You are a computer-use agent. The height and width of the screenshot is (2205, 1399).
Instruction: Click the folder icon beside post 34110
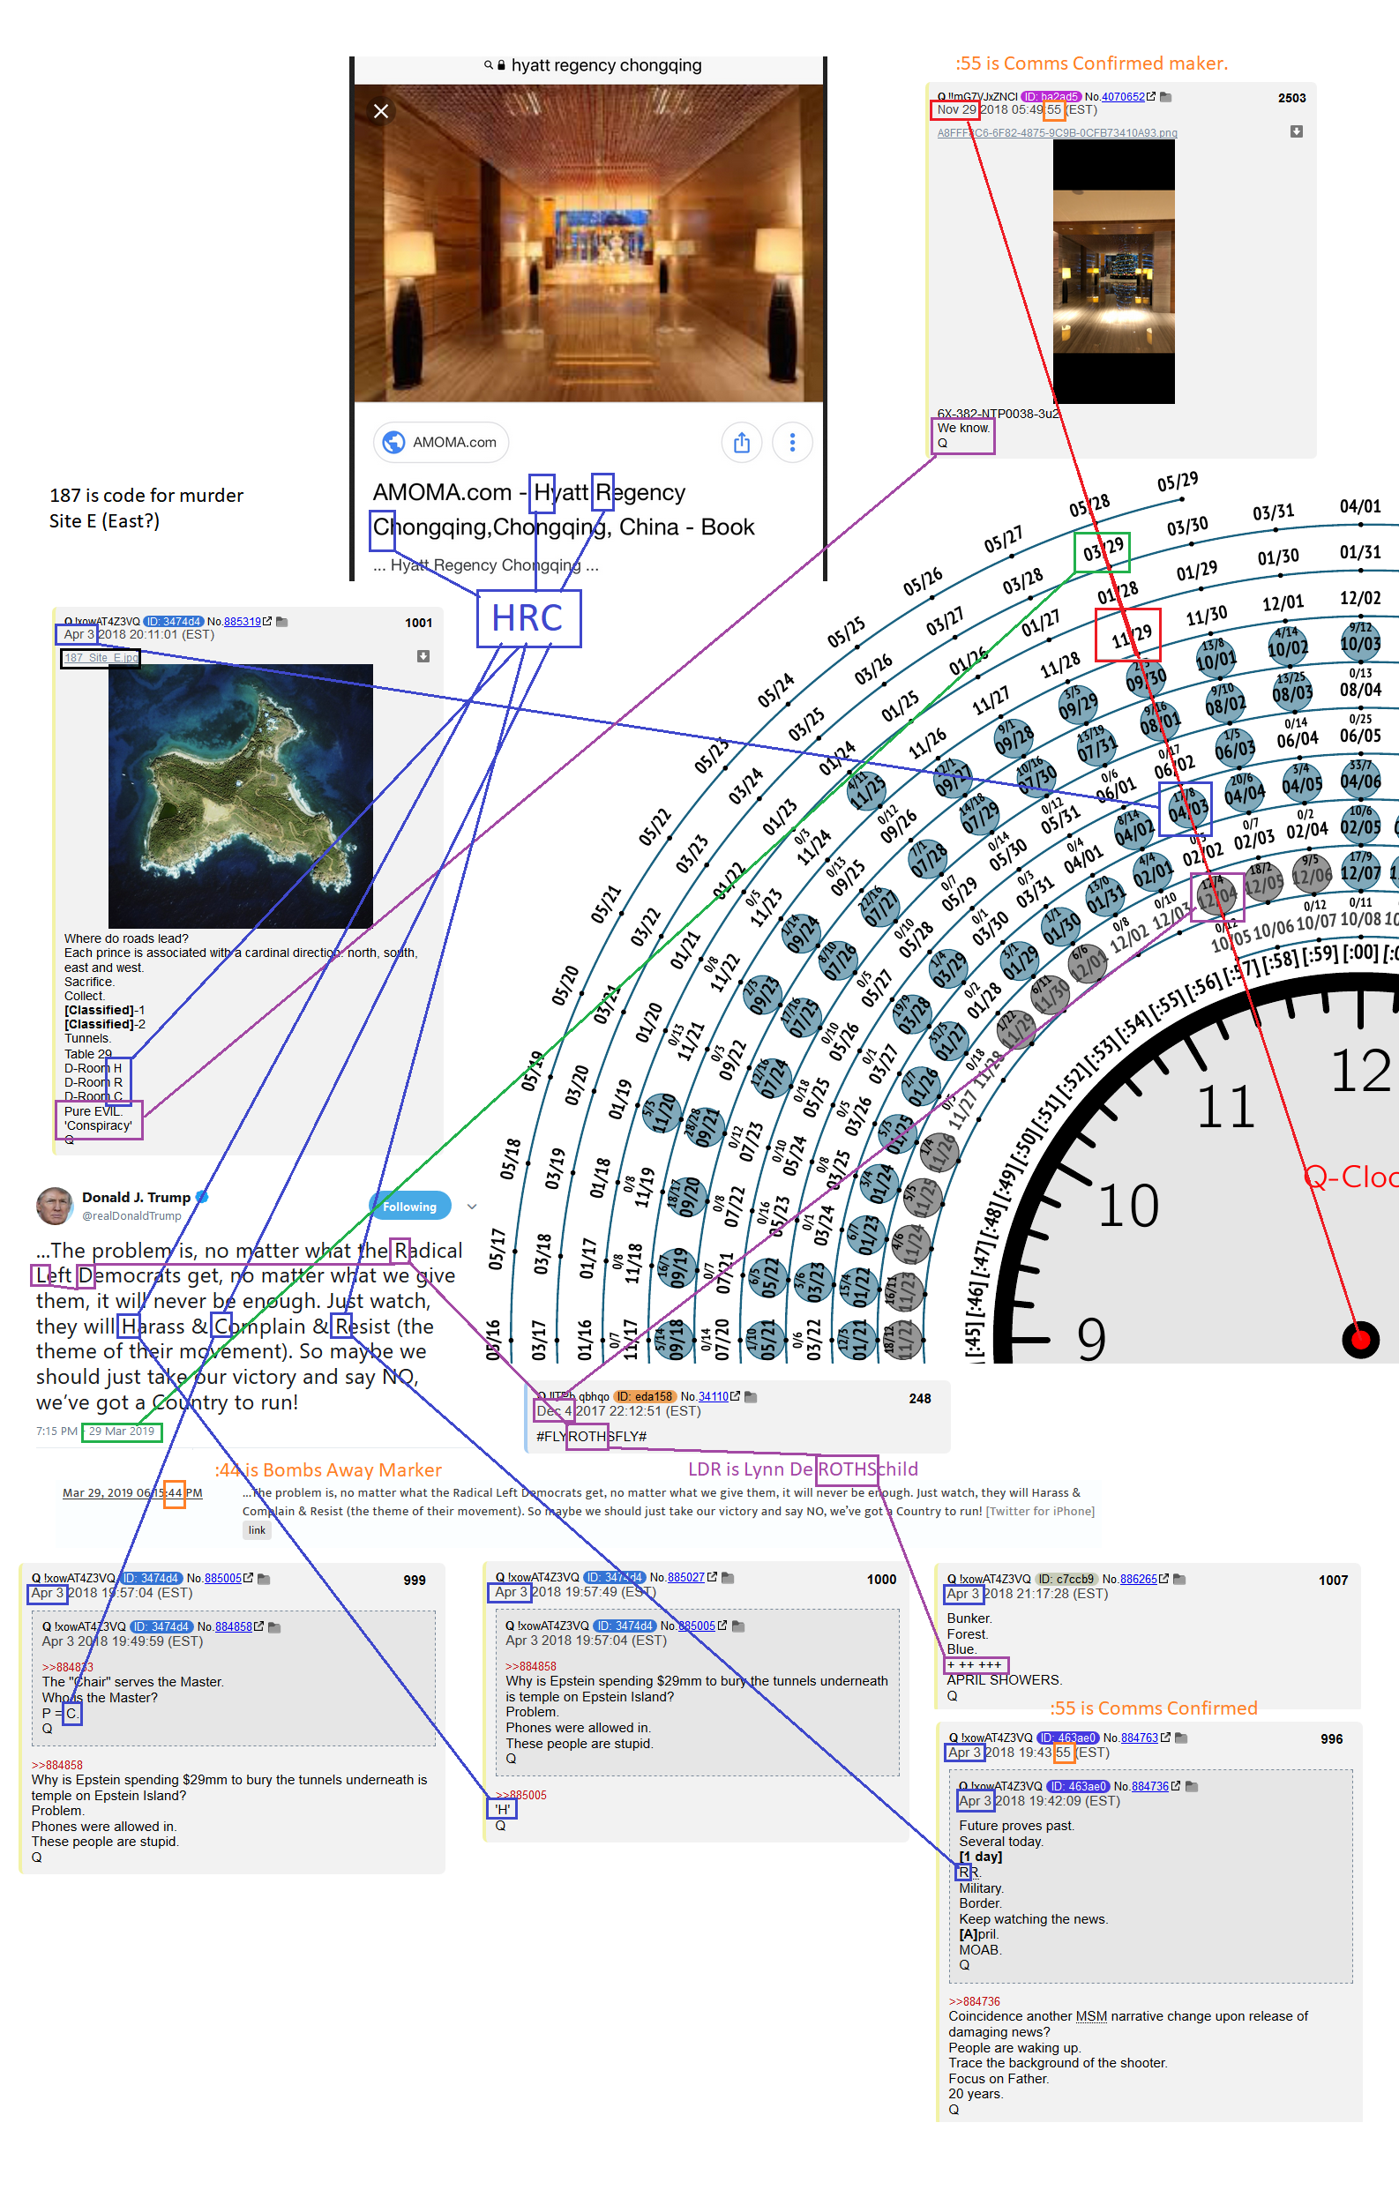pyautogui.click(x=751, y=1397)
